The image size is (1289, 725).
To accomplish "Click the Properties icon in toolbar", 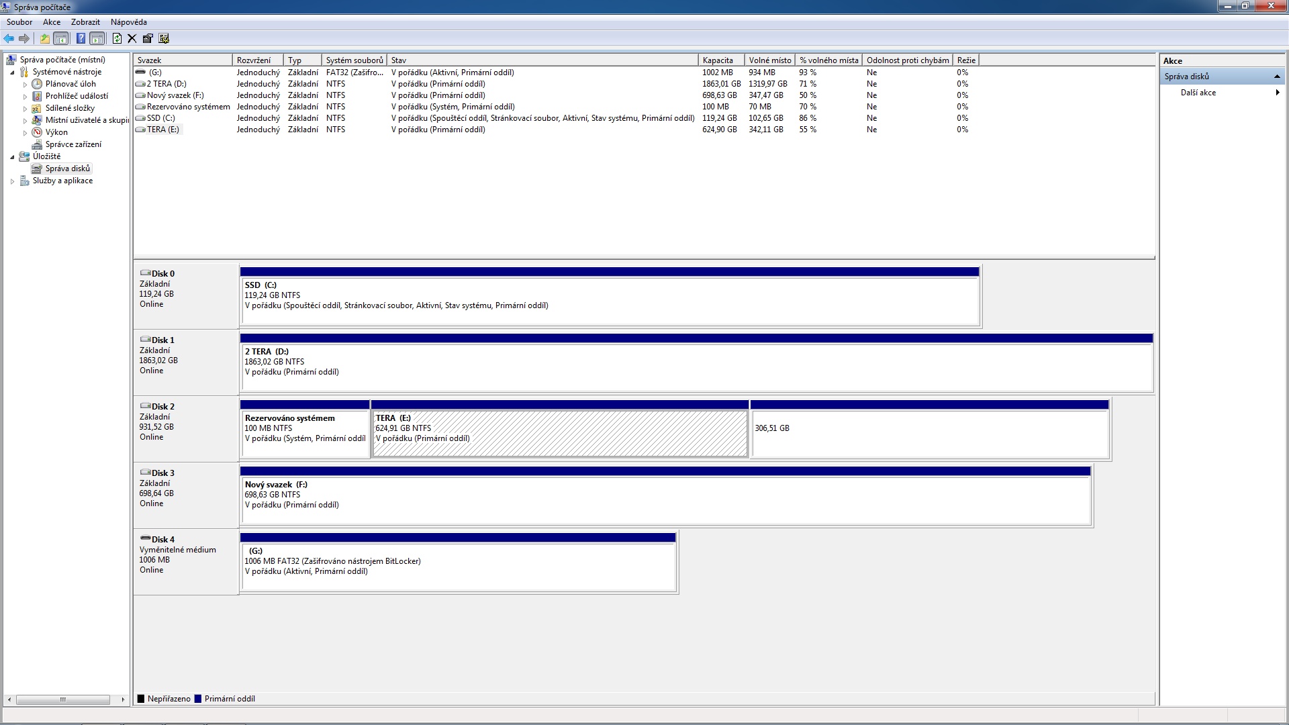I will coord(148,39).
